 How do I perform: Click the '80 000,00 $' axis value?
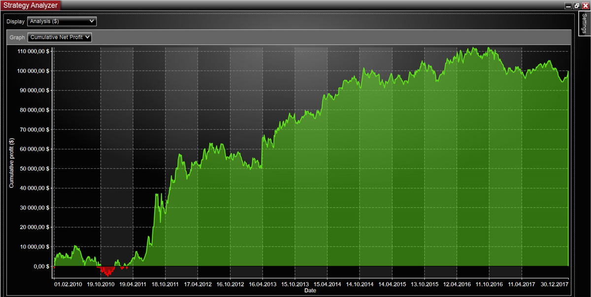click(35, 110)
